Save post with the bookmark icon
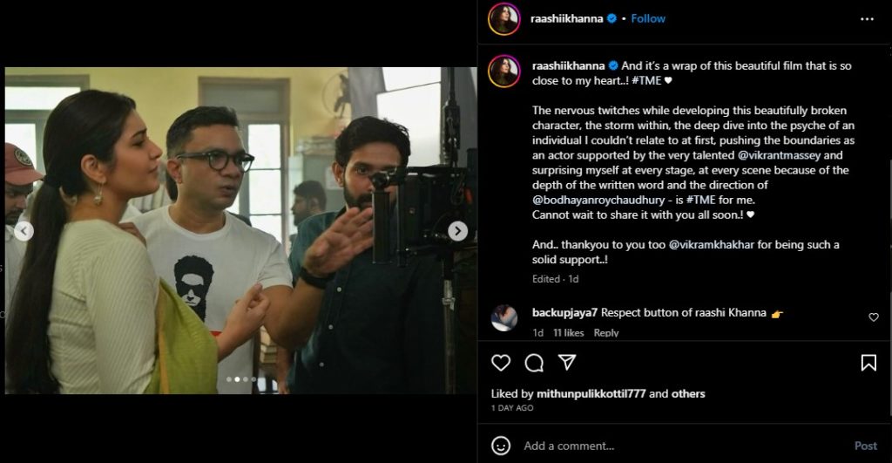This screenshot has height=463, width=892. point(868,363)
